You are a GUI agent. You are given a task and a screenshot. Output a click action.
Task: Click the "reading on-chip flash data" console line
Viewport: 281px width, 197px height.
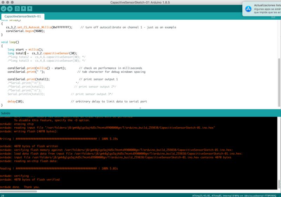pos(29,161)
